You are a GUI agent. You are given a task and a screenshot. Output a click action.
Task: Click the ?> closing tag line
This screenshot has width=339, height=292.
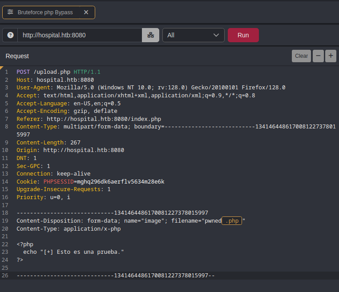tap(20, 260)
